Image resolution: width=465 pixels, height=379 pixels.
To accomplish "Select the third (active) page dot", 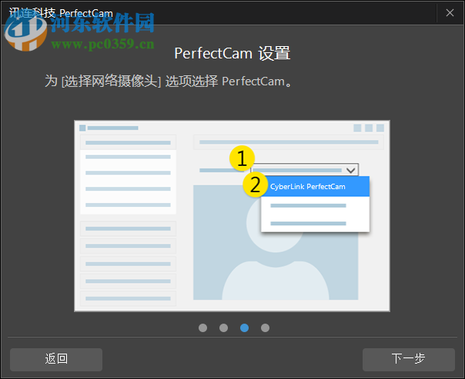I will point(244,327).
